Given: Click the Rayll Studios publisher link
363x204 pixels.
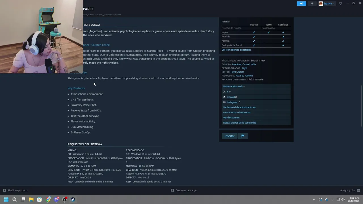Looking at the screenshot, I should point(237,72).
